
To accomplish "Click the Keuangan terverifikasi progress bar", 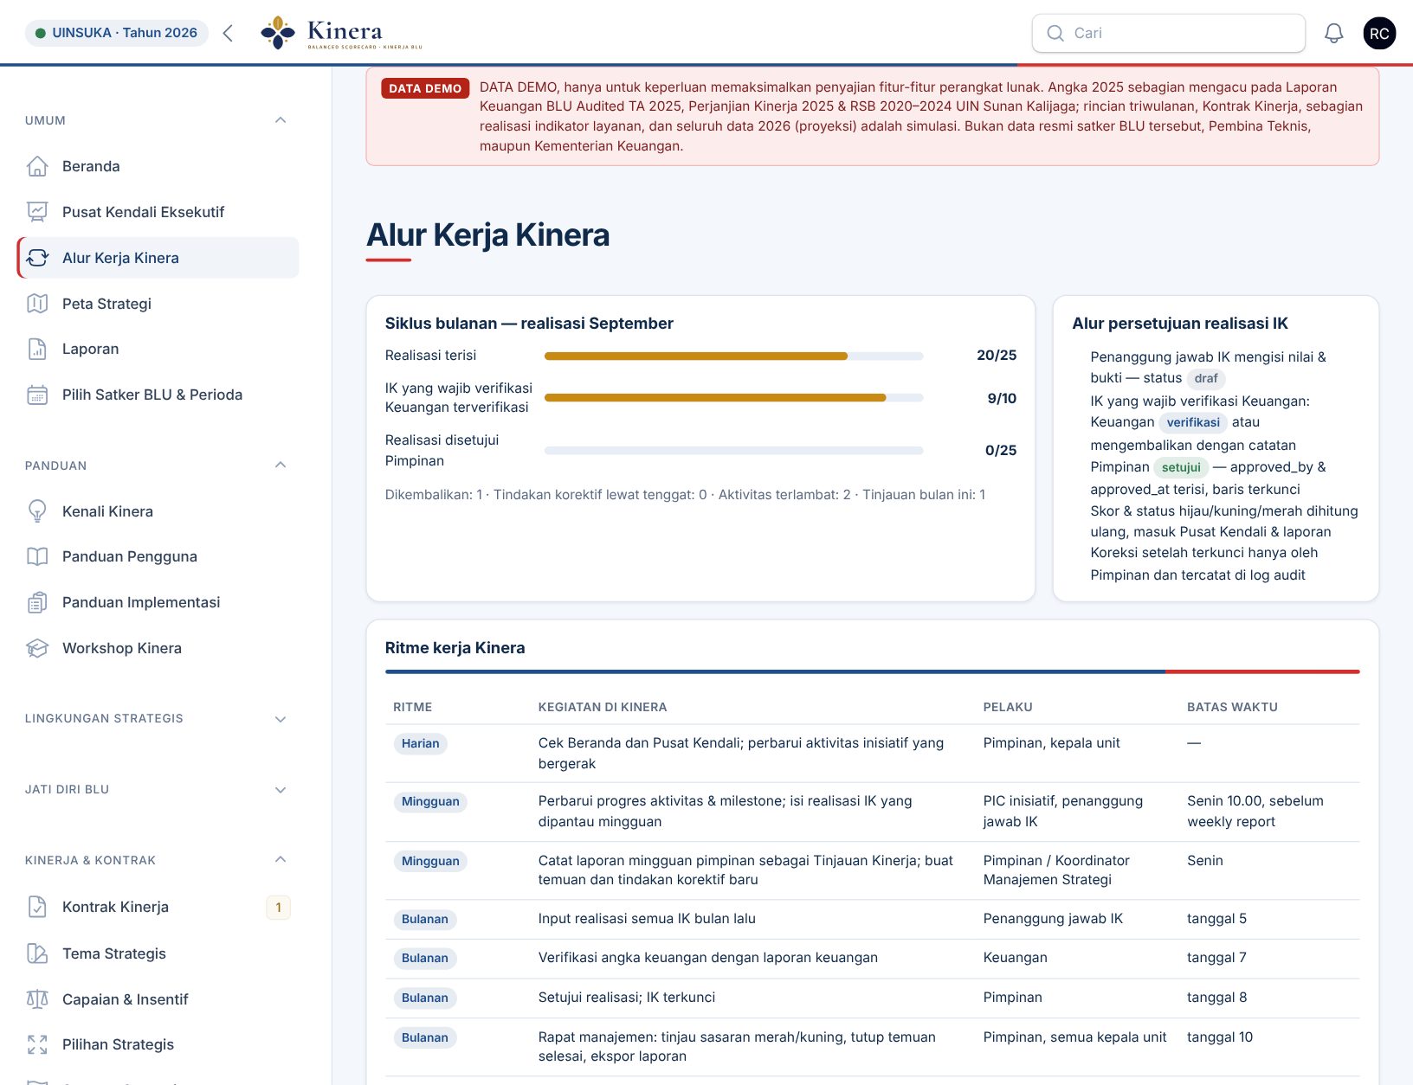I will [x=733, y=398].
